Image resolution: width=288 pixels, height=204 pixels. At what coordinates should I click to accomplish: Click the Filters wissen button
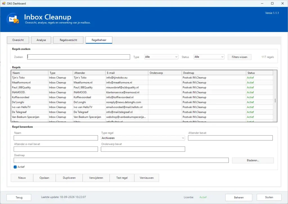(240, 57)
